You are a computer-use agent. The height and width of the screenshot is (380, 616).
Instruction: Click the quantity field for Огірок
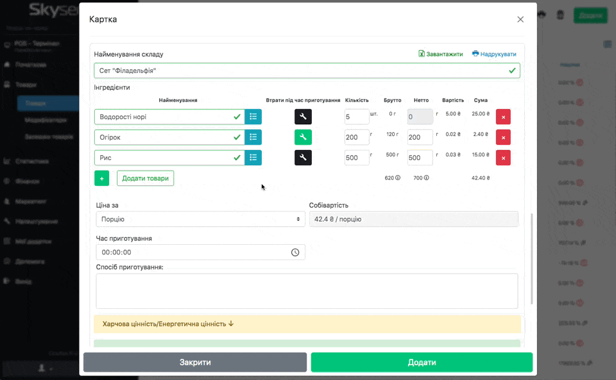coord(356,137)
